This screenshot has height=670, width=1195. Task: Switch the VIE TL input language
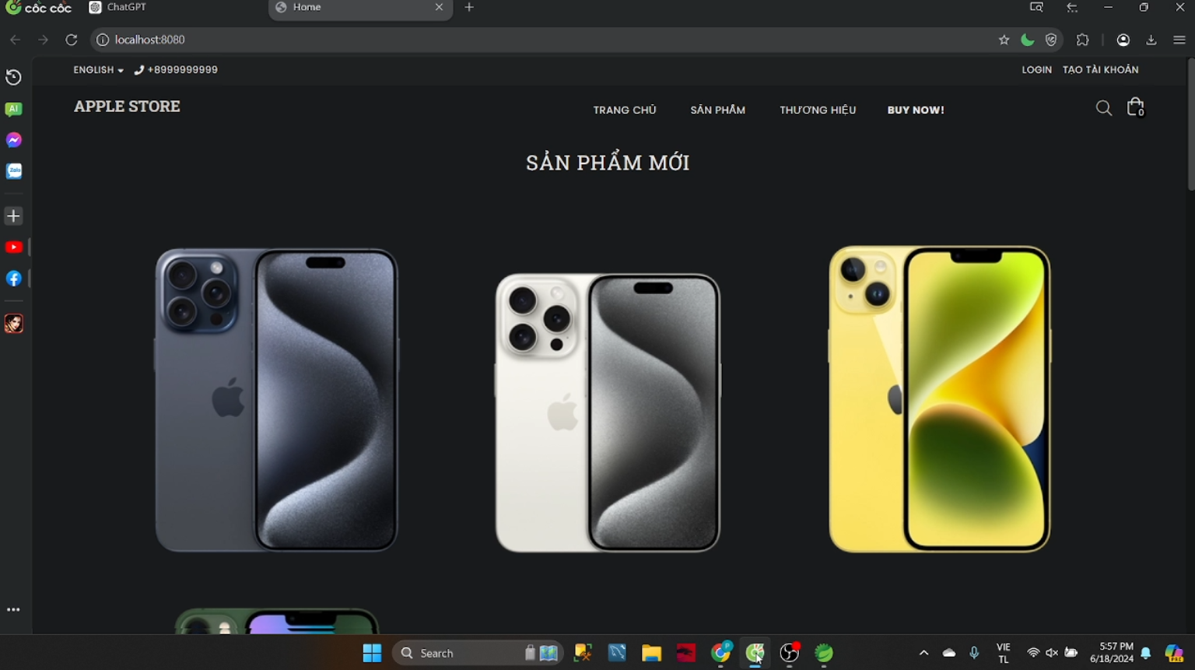(x=1004, y=653)
